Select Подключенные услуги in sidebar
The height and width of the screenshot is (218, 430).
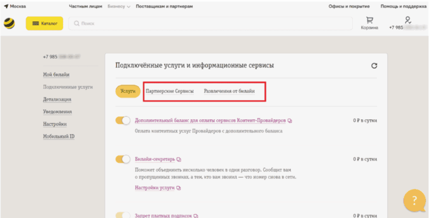68,87
